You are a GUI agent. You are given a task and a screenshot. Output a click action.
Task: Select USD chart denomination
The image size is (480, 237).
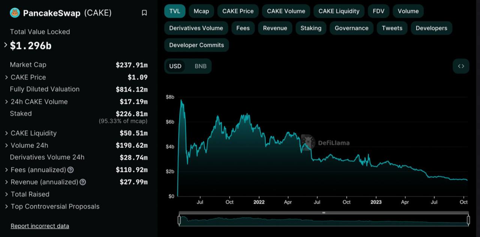175,66
